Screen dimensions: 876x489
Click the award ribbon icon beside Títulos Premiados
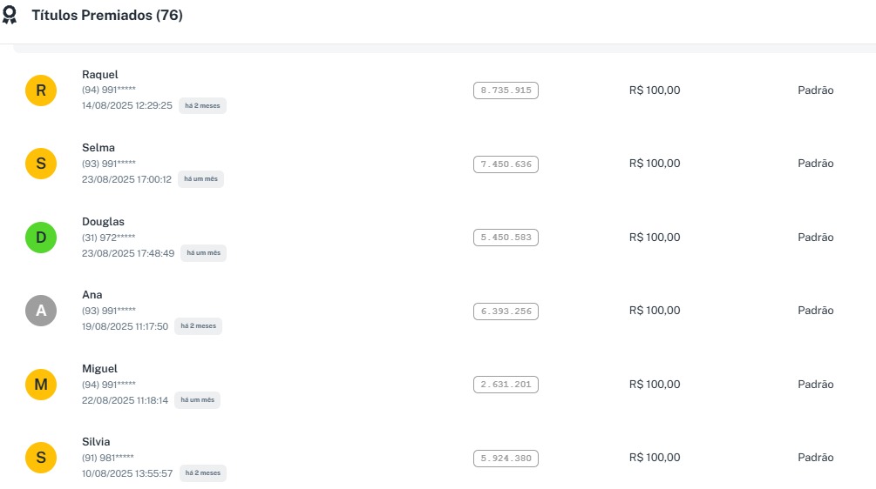click(x=10, y=16)
